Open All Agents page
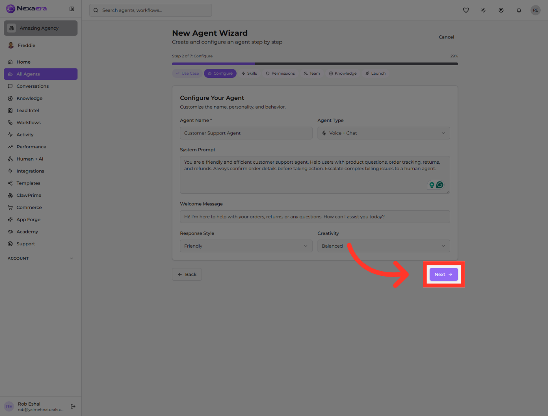Image resolution: width=548 pixels, height=416 pixels. 40,74
